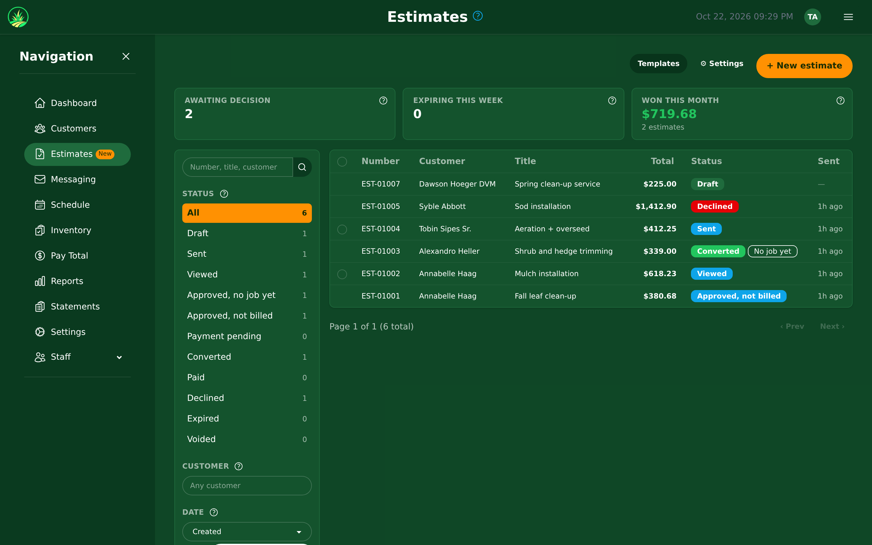Focus the Any customer input
The image size is (872, 545).
coord(247,486)
